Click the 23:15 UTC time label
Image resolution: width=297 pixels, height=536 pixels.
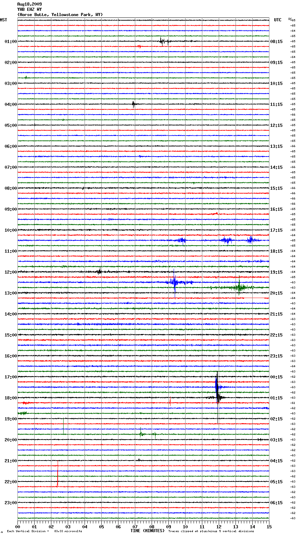(276, 356)
